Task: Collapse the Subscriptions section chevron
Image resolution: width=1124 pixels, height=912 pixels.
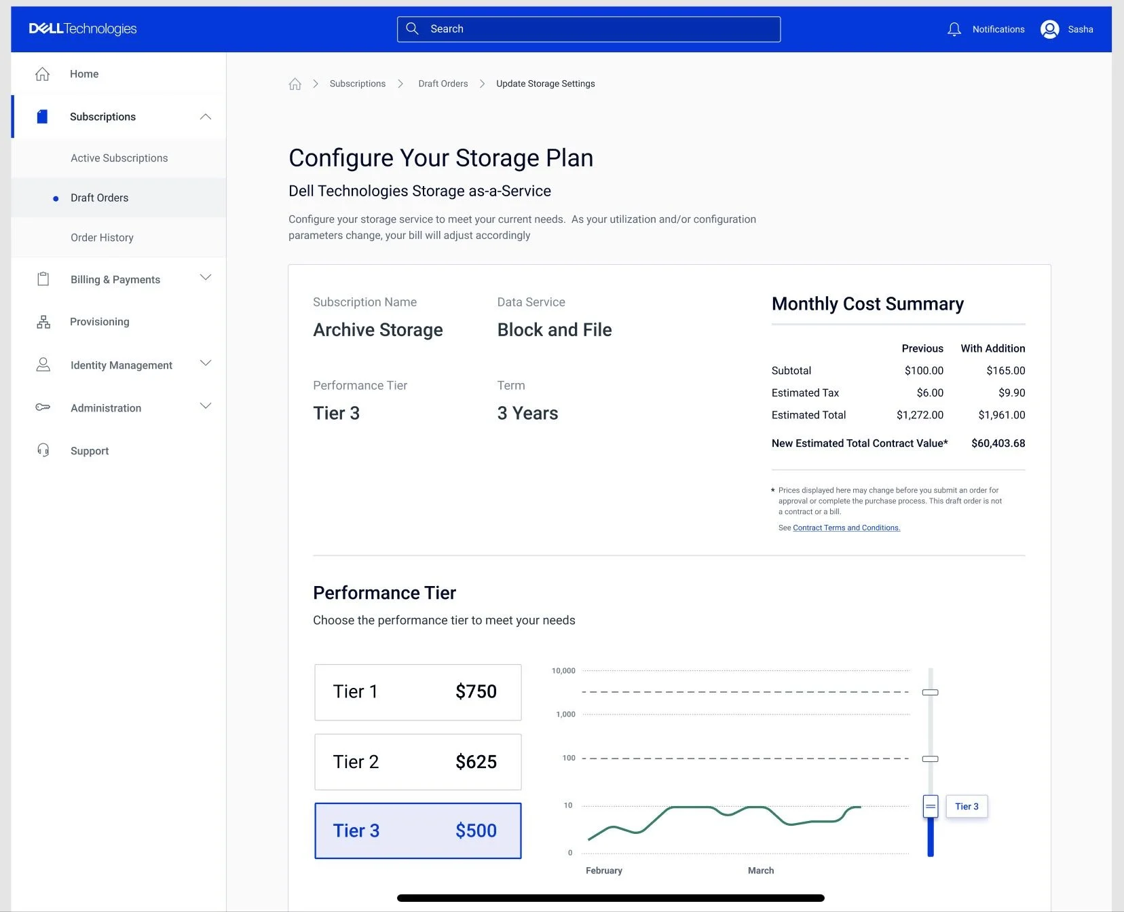Action: click(x=206, y=117)
